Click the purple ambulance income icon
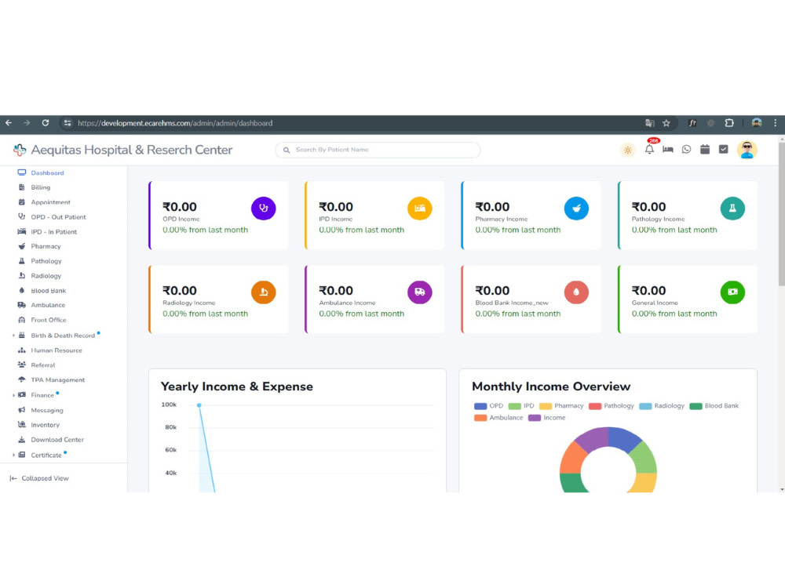The width and height of the screenshot is (785, 588). pos(419,292)
